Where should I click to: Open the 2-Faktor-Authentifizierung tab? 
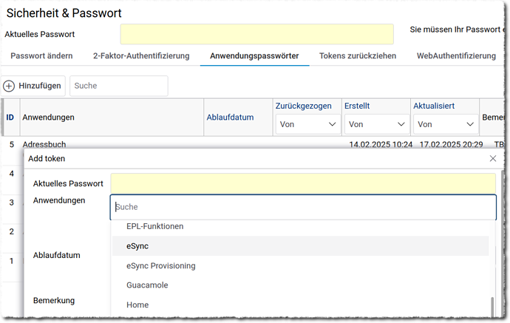pyautogui.click(x=141, y=56)
